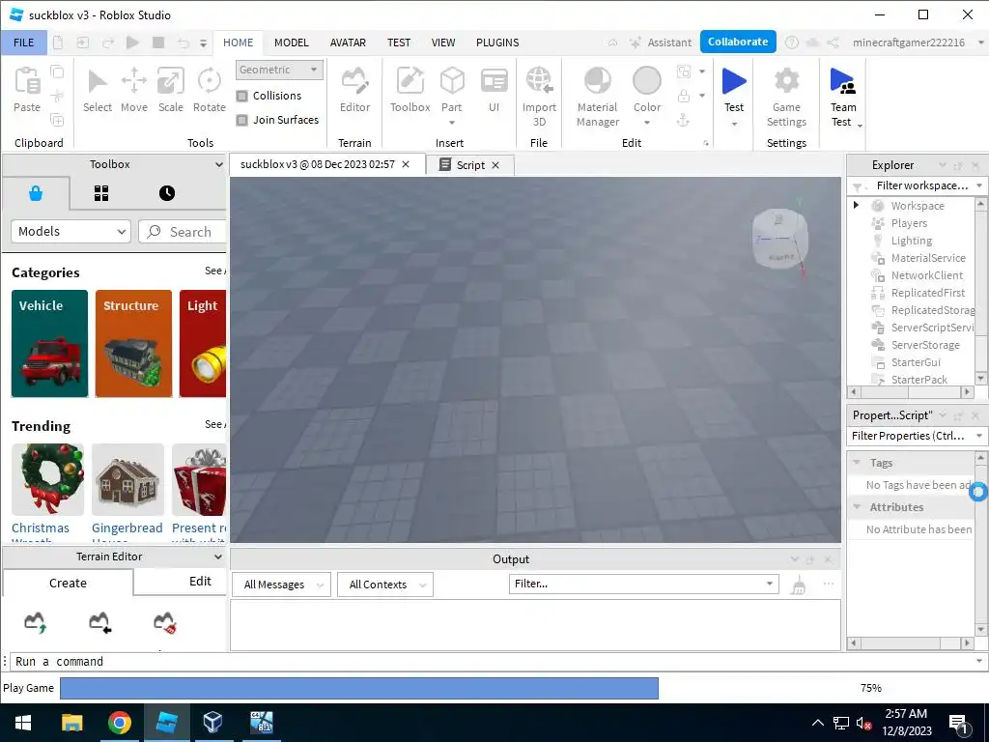Viewport: 989px width, 742px height.
Task: Switch to the AVATAR ribbon tab
Action: [x=348, y=43]
